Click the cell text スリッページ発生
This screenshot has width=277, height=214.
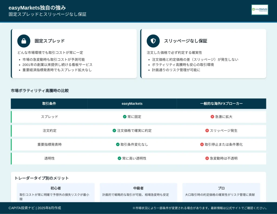point(224,131)
